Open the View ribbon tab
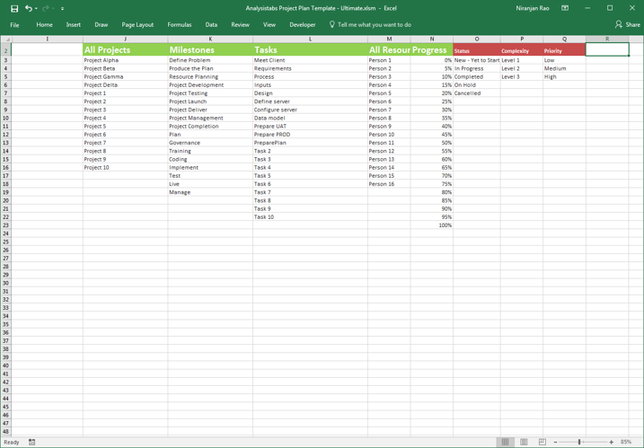 (x=269, y=24)
